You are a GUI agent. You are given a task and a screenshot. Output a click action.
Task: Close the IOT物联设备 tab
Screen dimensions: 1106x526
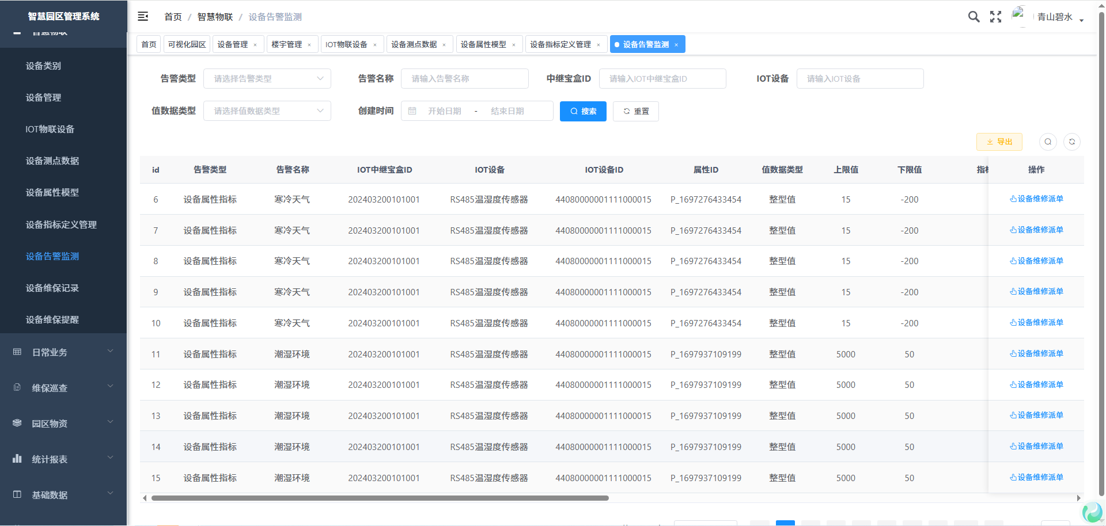[x=375, y=45]
